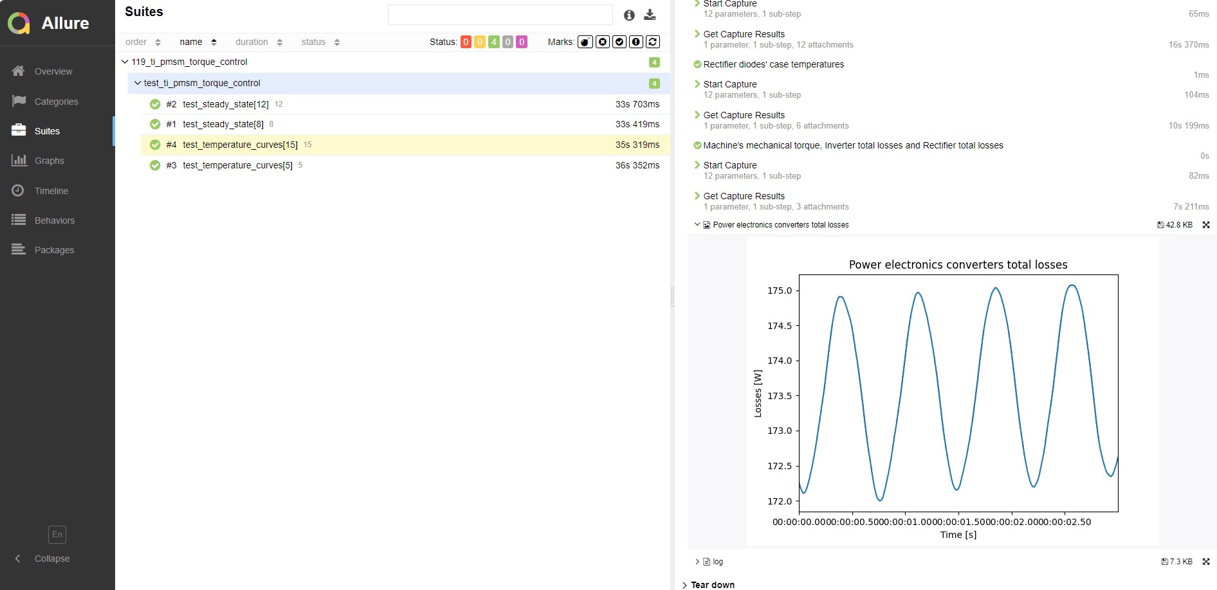Screen dimensions: 1217x590
Task: Open the losses chart attachment in fullscreen
Action: click(1206, 225)
